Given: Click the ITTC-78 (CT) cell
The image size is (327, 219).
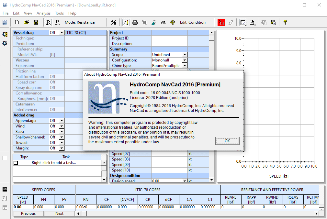Looking at the screenshot, I should 85,33.
